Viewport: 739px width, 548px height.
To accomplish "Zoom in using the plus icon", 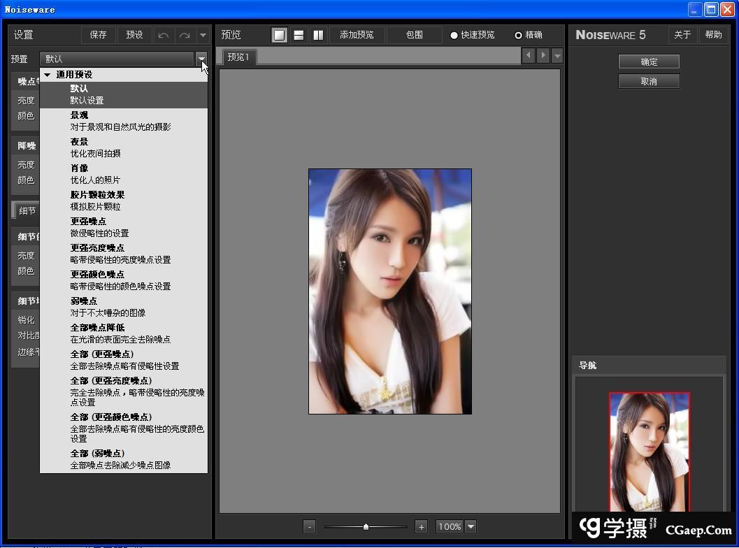I will 422,526.
